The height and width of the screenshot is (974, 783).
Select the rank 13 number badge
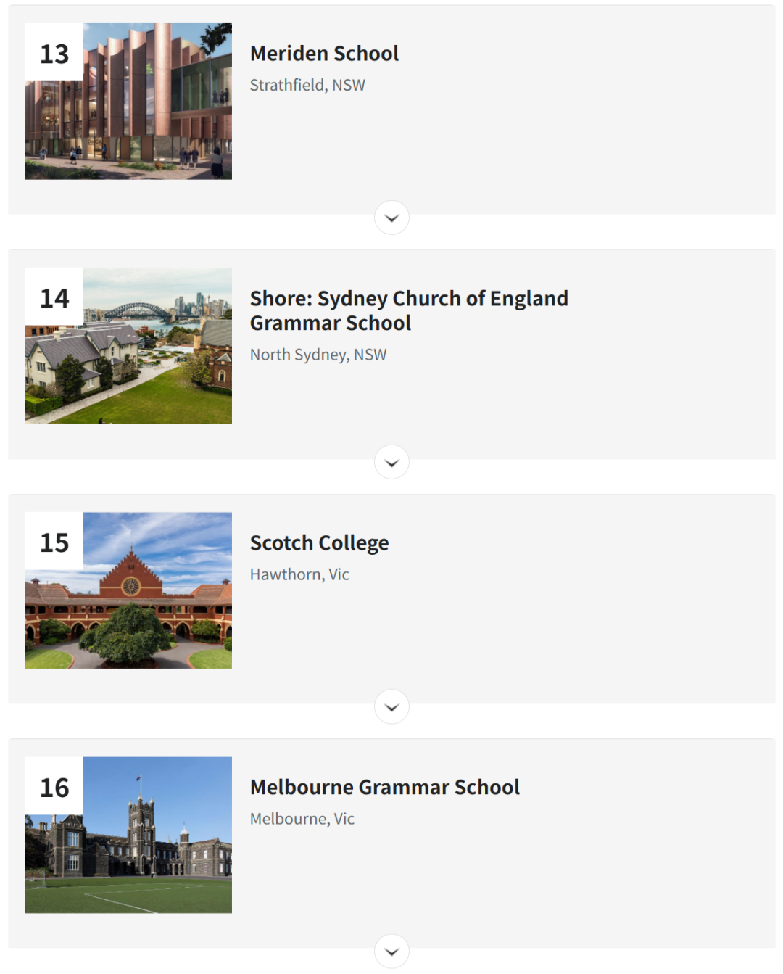[54, 52]
